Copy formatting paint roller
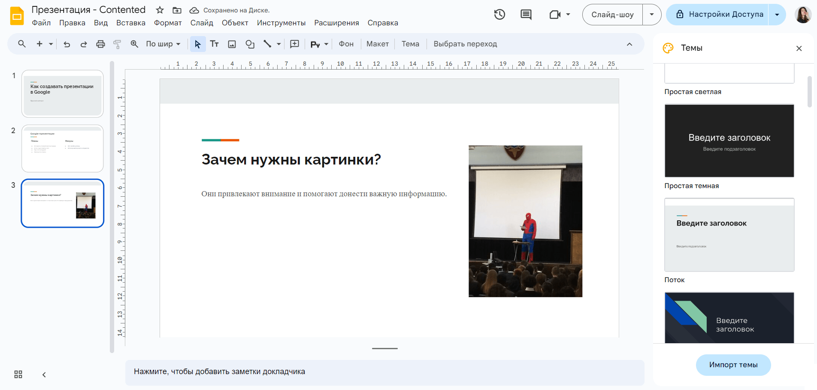This screenshot has height=390, width=817. 117,44
